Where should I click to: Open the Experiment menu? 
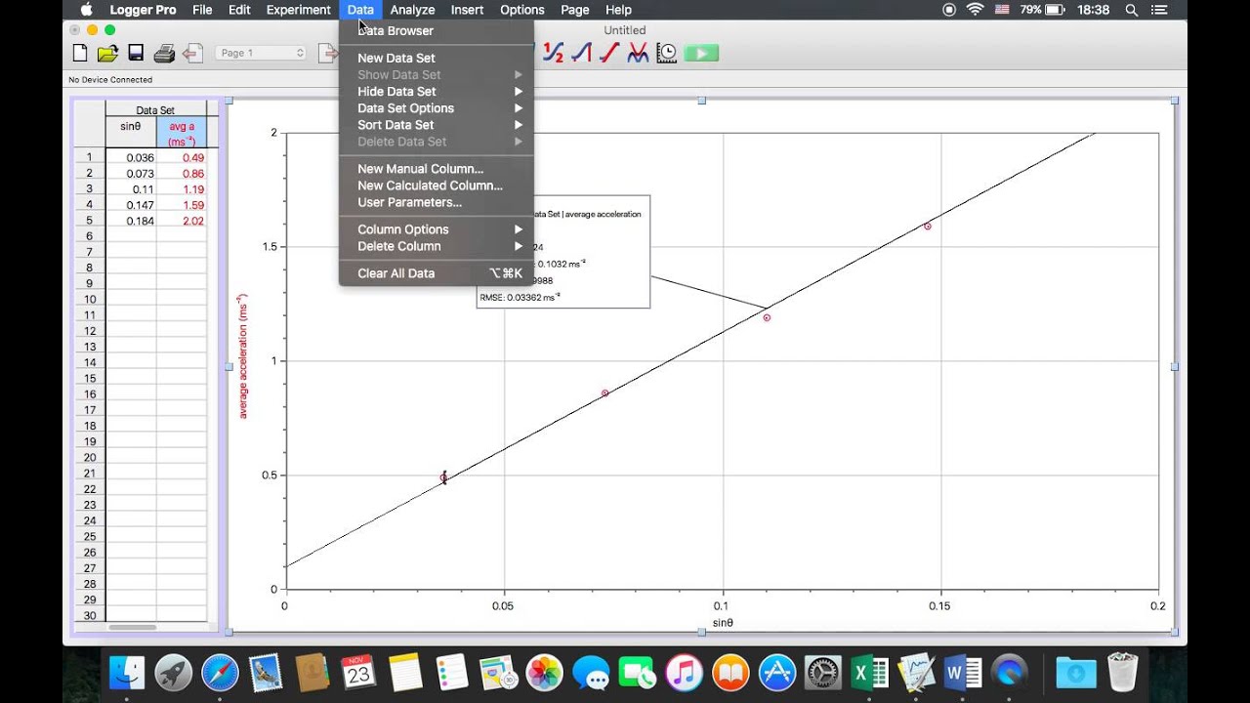pyautogui.click(x=298, y=10)
